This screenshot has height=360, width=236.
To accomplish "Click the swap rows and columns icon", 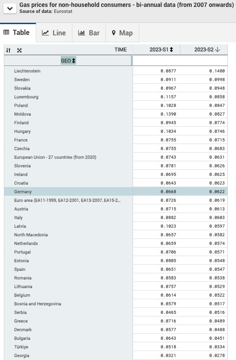I will coord(8,50).
